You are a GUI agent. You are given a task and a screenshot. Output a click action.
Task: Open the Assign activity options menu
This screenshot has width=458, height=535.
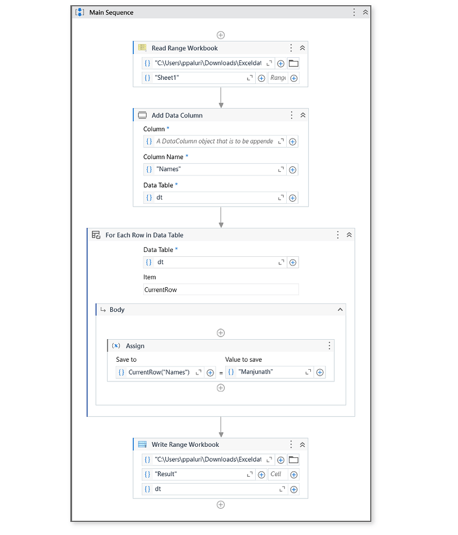(329, 346)
